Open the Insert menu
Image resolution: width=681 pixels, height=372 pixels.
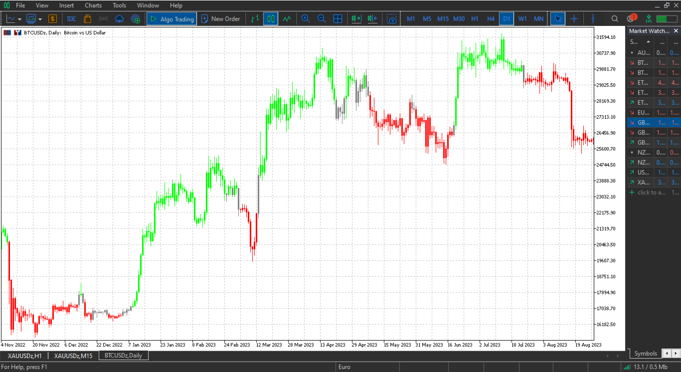[66, 5]
